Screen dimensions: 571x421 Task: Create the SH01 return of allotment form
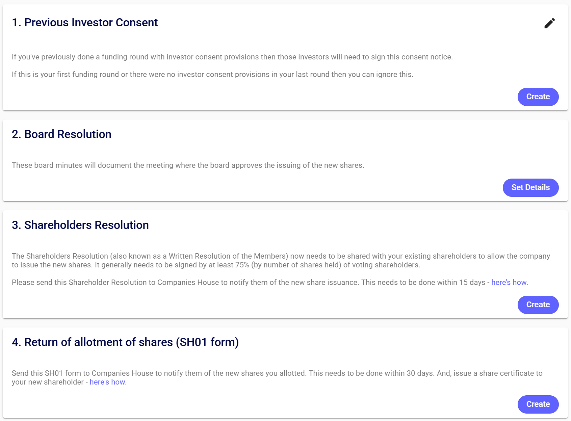538,404
